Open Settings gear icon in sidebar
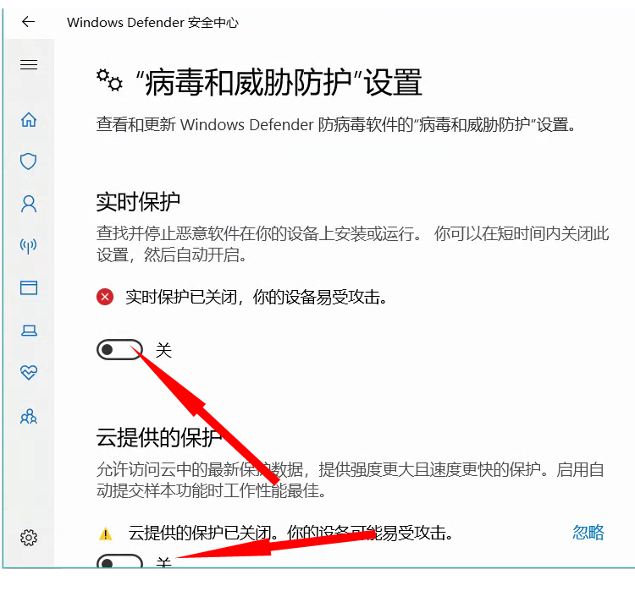The height and width of the screenshot is (591, 635). tap(29, 538)
